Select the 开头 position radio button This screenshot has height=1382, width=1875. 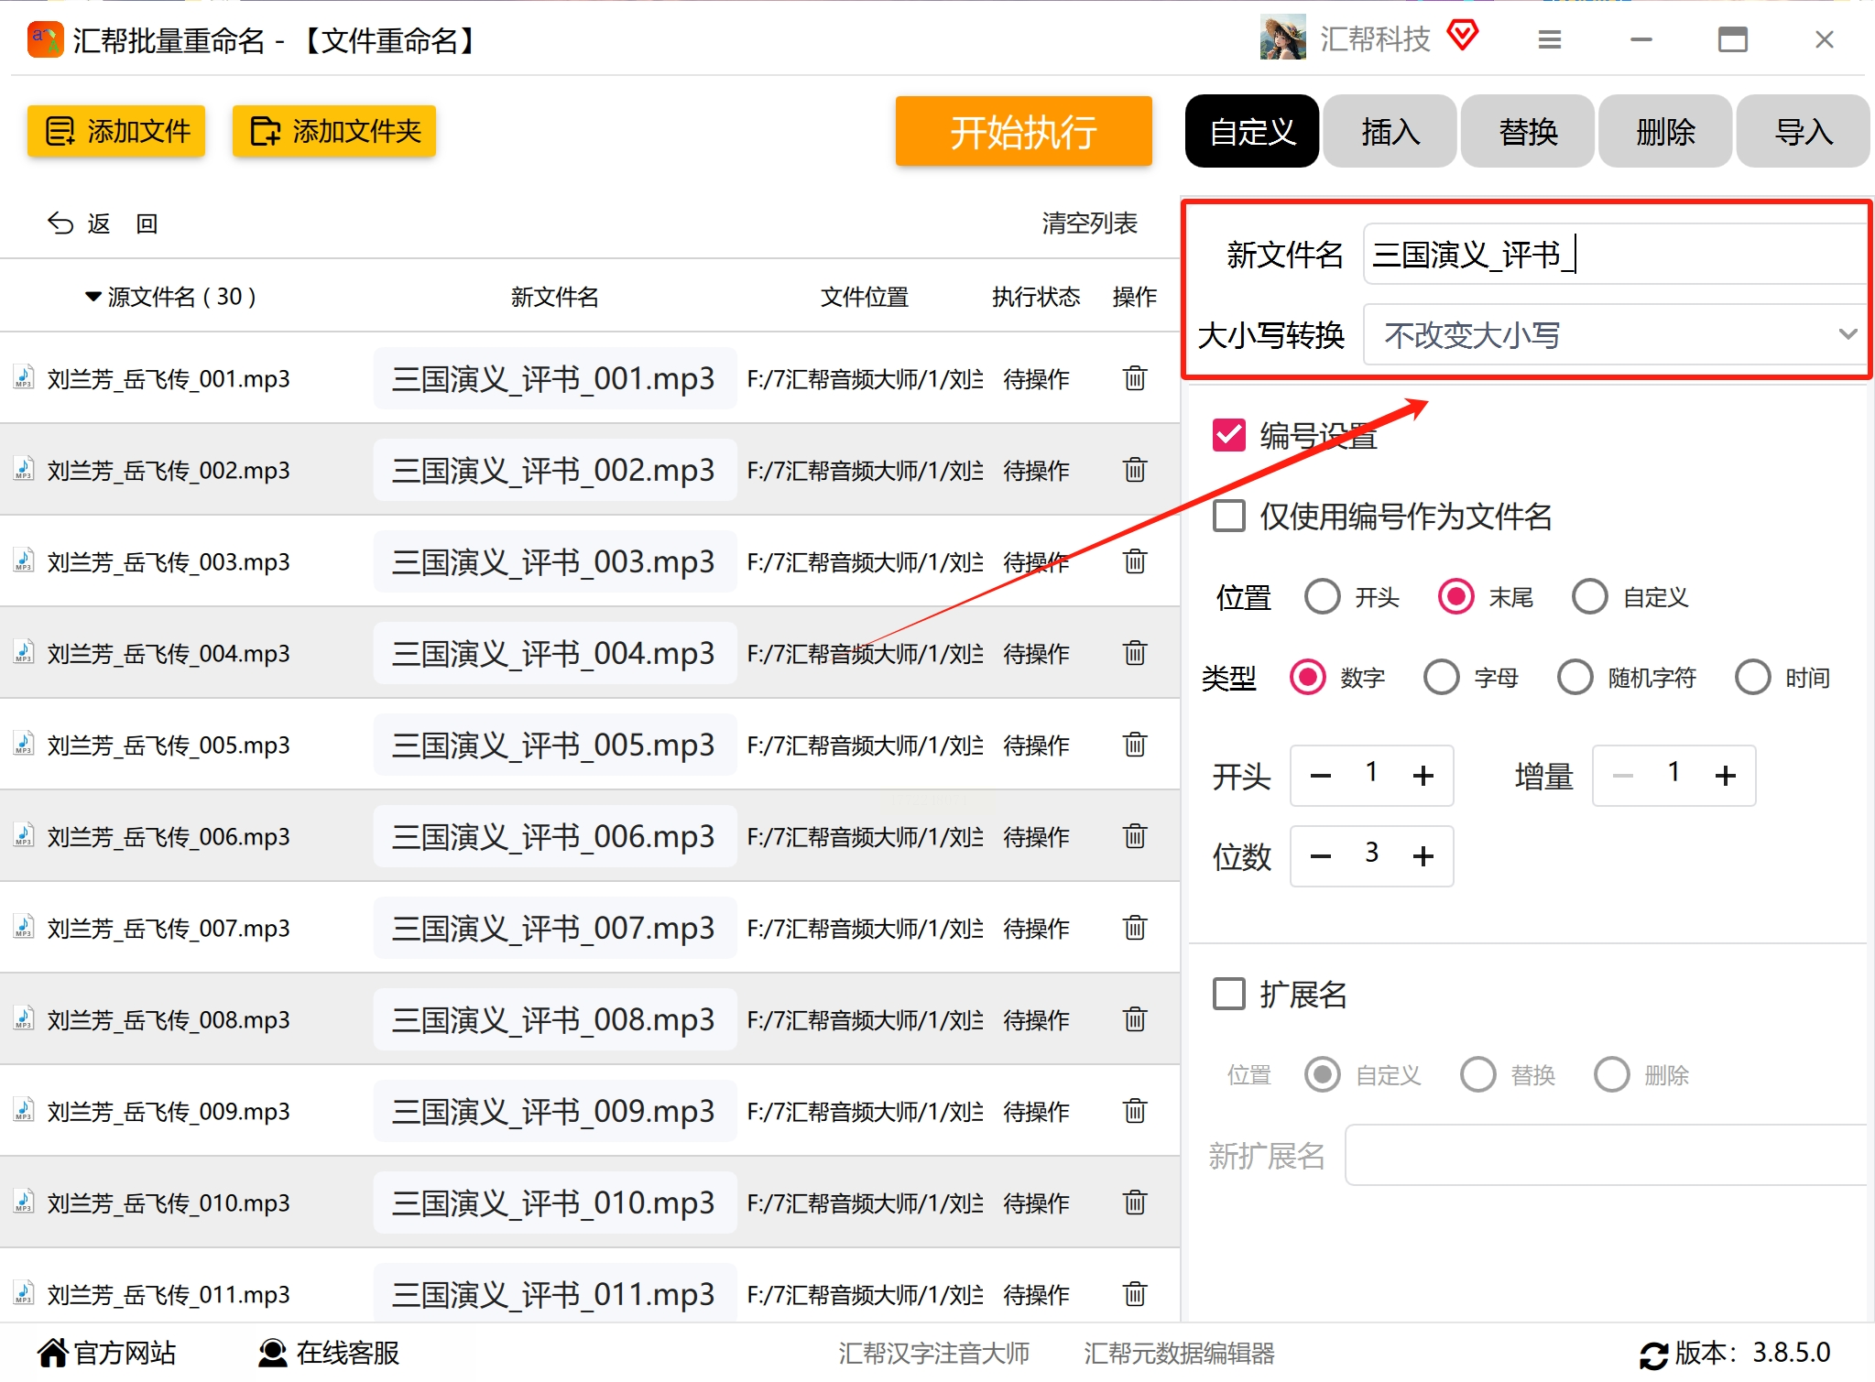1322,597
